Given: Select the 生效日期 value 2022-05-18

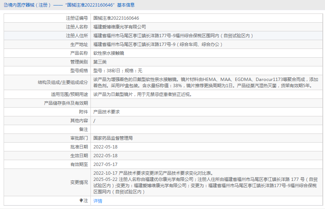Looking at the screenshot, I should coord(105,155).
